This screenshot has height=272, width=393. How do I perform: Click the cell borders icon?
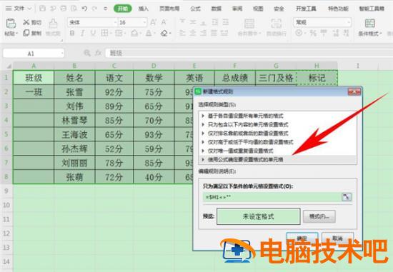(x=104, y=33)
